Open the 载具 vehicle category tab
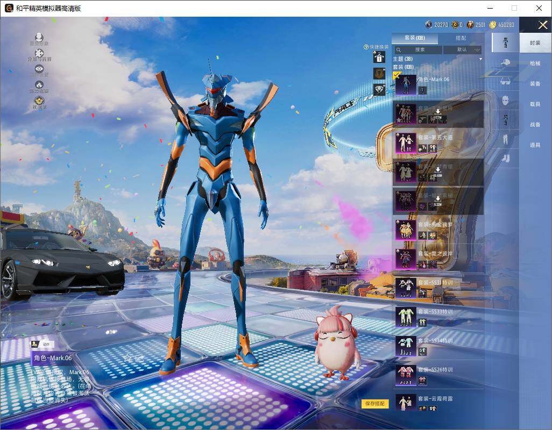This screenshot has width=552, height=430. [535, 104]
